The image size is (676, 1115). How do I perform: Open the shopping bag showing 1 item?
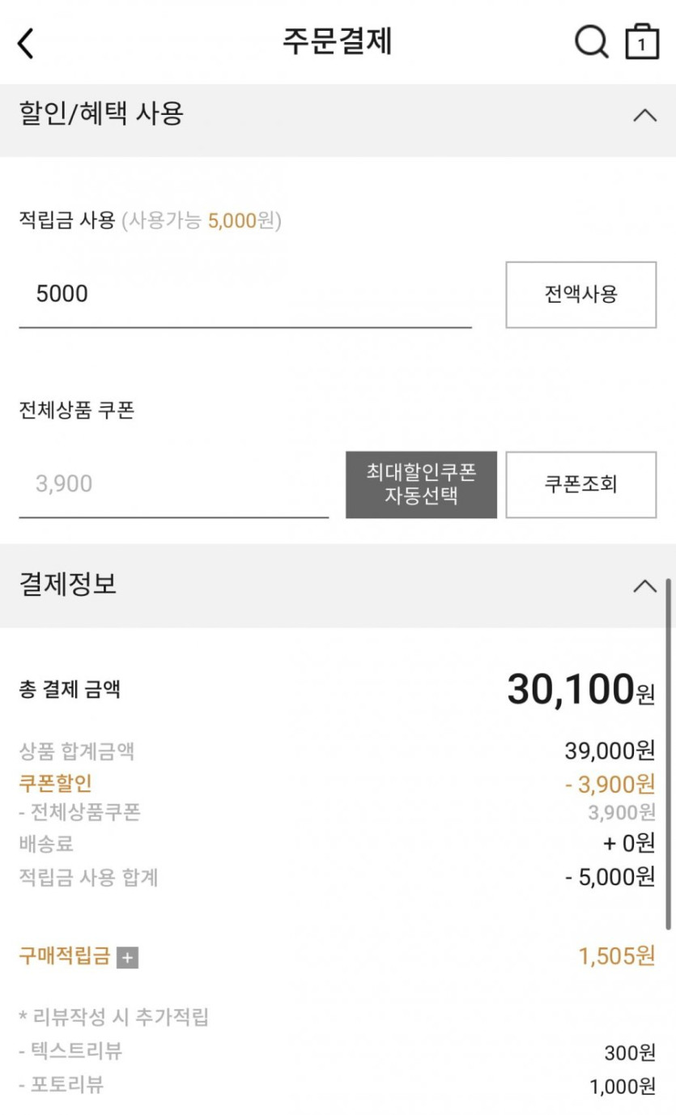pyautogui.click(x=642, y=42)
